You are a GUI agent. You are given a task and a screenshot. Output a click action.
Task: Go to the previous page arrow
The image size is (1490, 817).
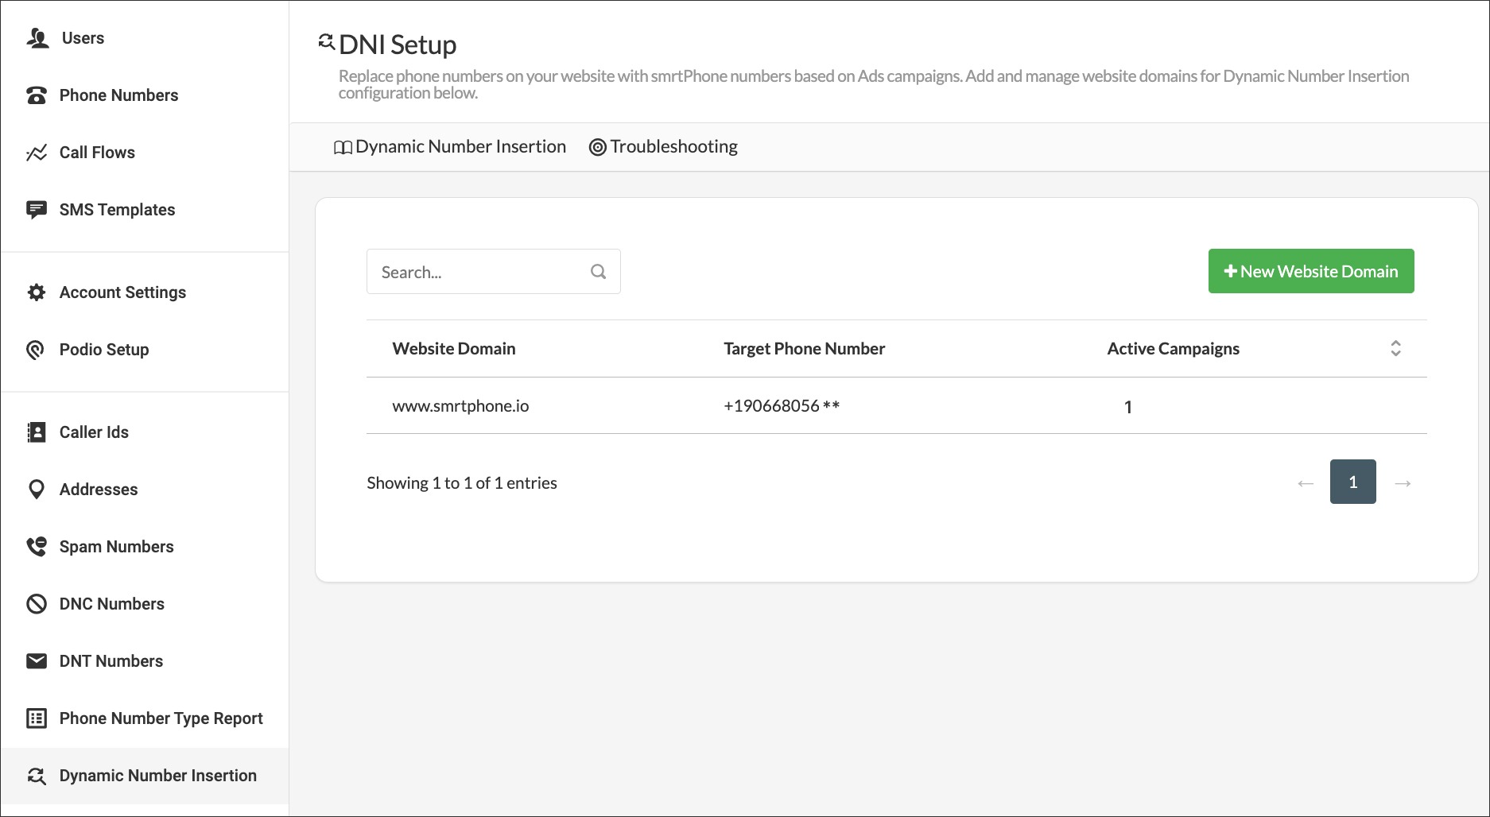[x=1305, y=482]
